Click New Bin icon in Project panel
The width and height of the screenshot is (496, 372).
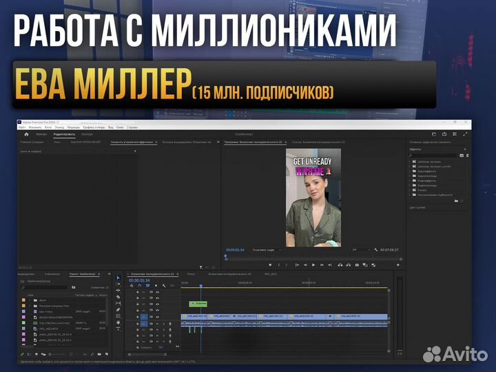(99, 354)
